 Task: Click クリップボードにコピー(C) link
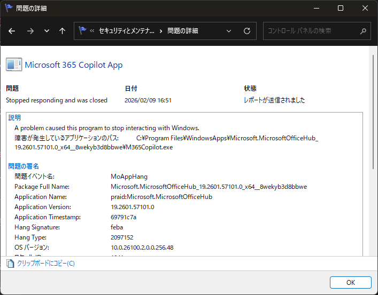pyautogui.click(x=46, y=263)
